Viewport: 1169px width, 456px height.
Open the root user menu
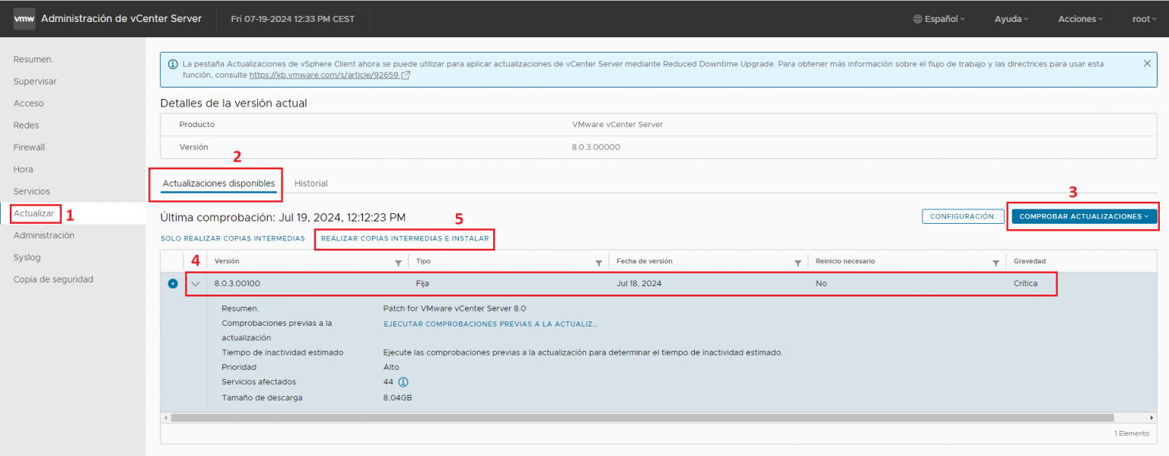coord(1145,19)
